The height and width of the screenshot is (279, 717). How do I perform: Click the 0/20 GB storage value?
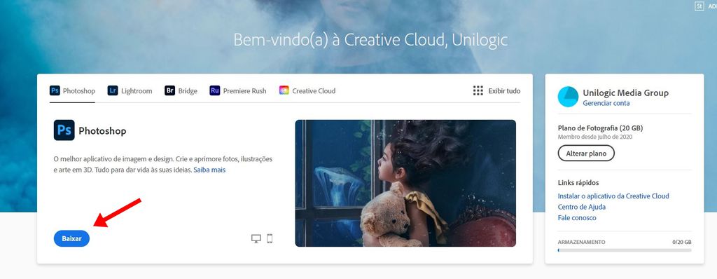click(x=682, y=242)
